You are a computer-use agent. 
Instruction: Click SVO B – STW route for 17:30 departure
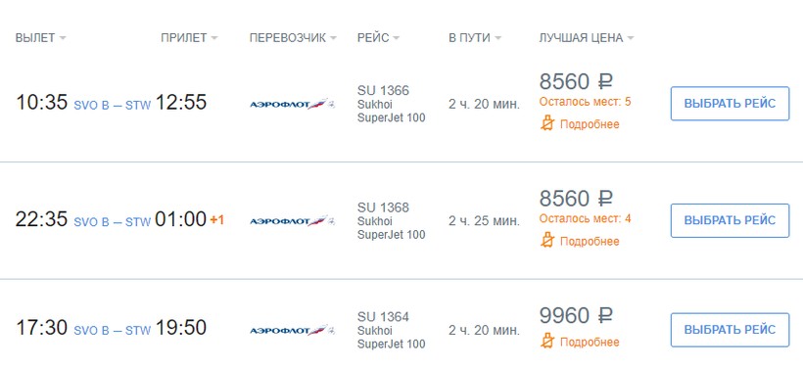[x=113, y=331]
